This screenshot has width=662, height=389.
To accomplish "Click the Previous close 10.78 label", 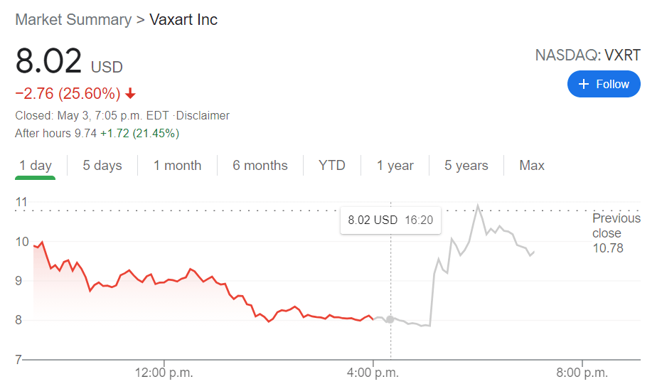I will (616, 233).
